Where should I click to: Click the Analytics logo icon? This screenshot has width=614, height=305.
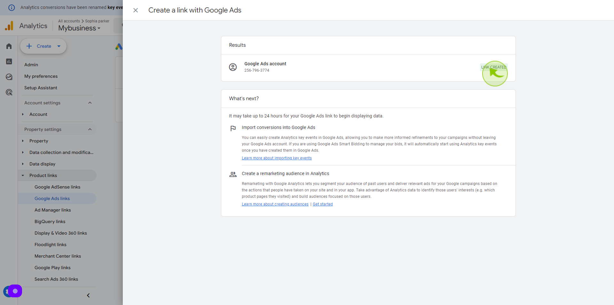[x=9, y=26]
